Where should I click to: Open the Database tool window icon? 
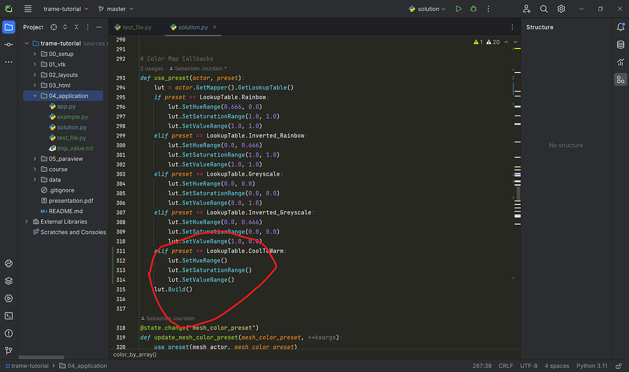pyautogui.click(x=620, y=45)
